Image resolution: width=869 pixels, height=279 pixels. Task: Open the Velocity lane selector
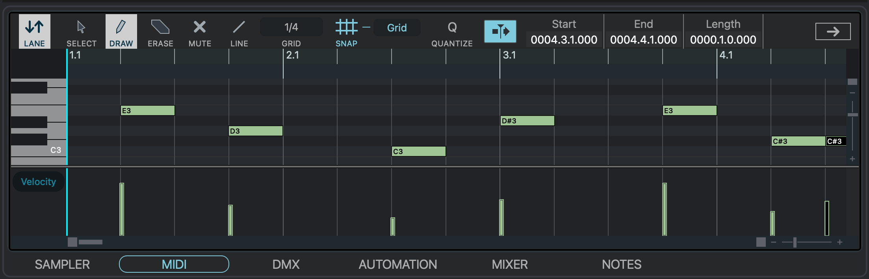point(38,182)
